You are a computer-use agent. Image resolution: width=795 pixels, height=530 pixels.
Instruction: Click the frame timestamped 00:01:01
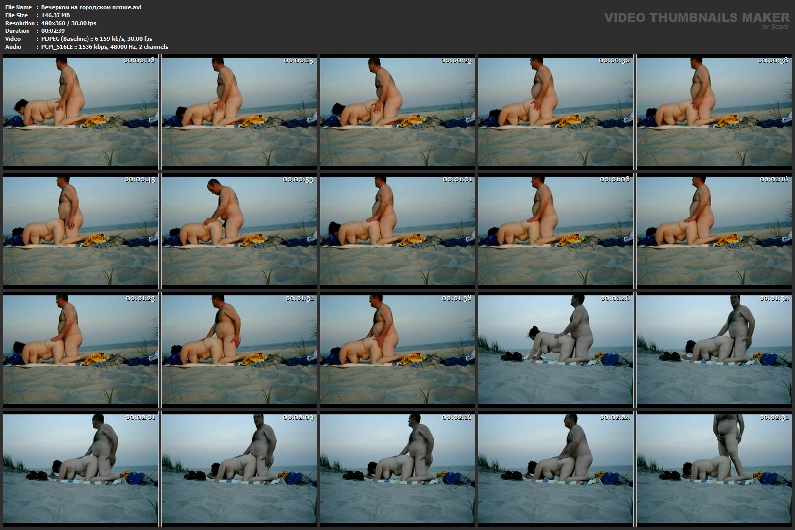click(397, 231)
